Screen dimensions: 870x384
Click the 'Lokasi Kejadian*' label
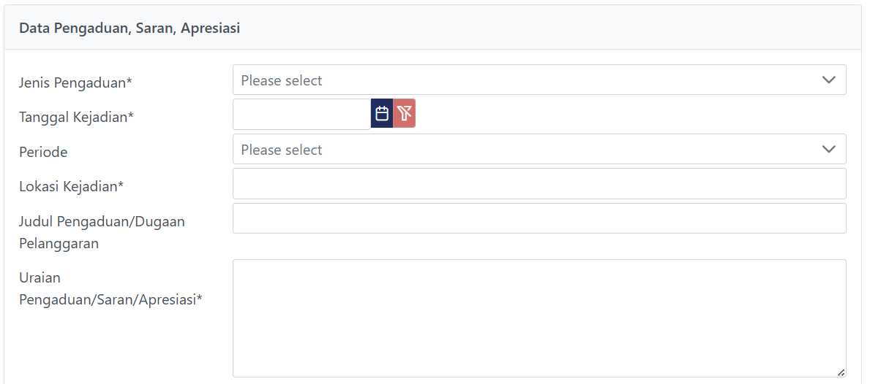71,186
